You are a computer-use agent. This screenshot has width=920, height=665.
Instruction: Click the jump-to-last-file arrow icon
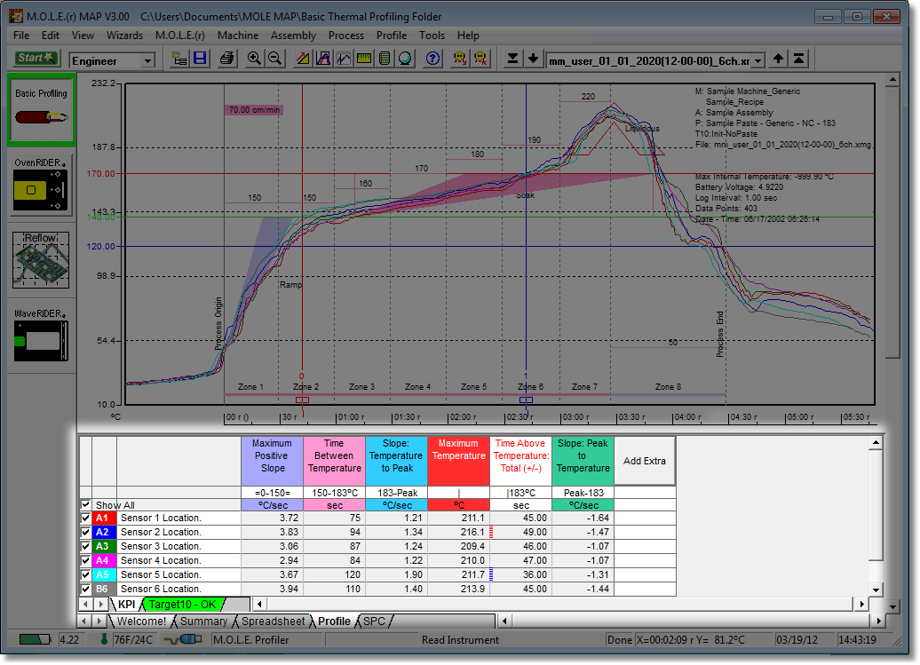coord(512,59)
